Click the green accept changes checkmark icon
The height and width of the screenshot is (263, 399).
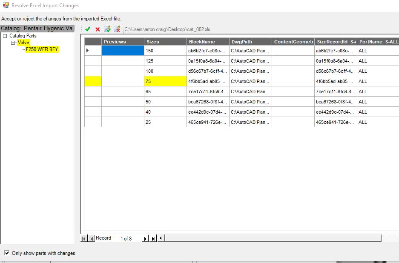(88, 29)
